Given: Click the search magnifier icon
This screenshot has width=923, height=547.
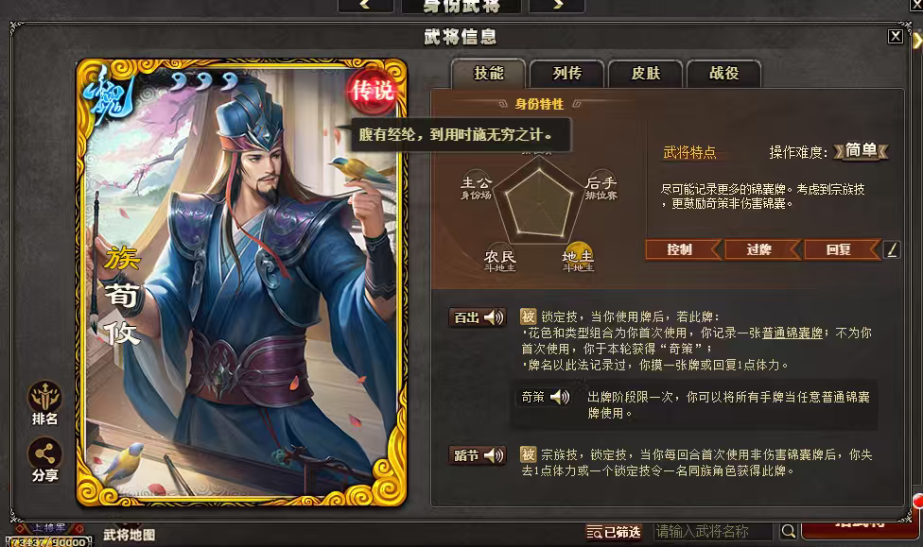Looking at the screenshot, I should [x=788, y=531].
